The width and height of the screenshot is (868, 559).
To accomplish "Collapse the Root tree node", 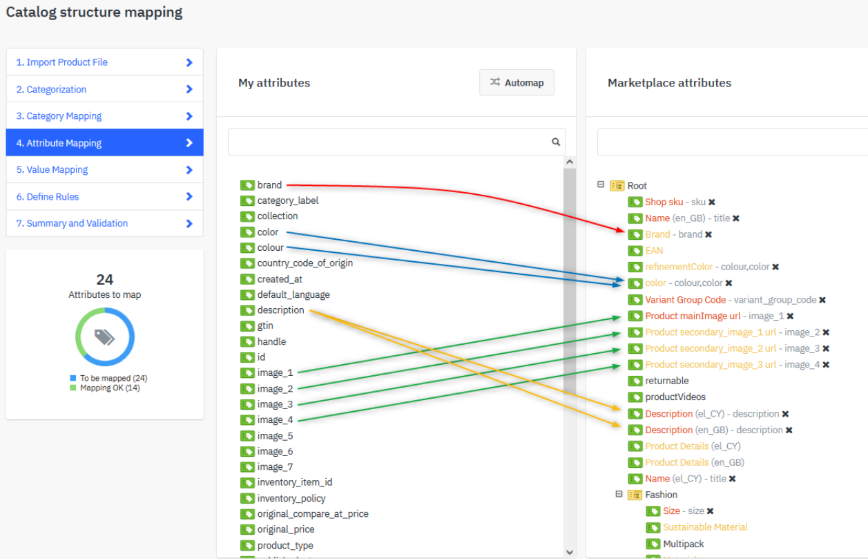I will tap(601, 185).
